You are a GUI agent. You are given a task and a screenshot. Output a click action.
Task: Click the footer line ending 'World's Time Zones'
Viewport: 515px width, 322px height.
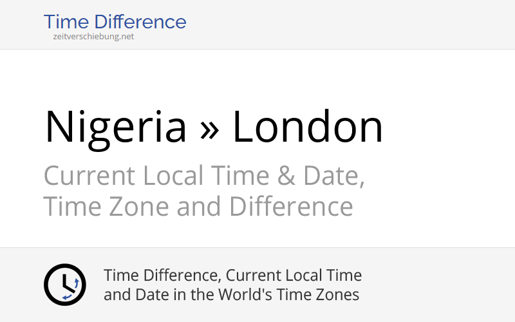(231, 296)
